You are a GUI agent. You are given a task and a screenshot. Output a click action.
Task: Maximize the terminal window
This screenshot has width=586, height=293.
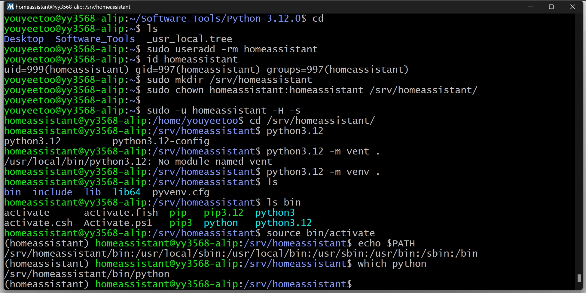pos(551,7)
